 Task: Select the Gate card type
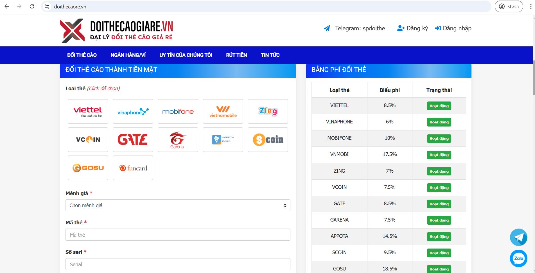(x=133, y=140)
